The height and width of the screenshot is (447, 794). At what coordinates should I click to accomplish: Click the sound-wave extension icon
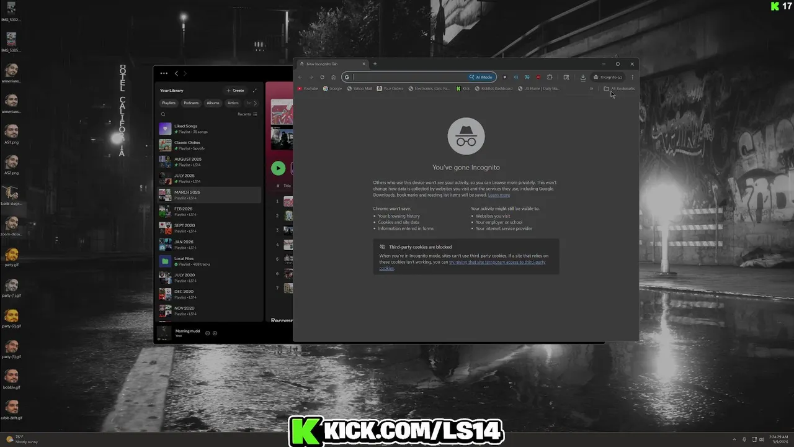pos(515,77)
